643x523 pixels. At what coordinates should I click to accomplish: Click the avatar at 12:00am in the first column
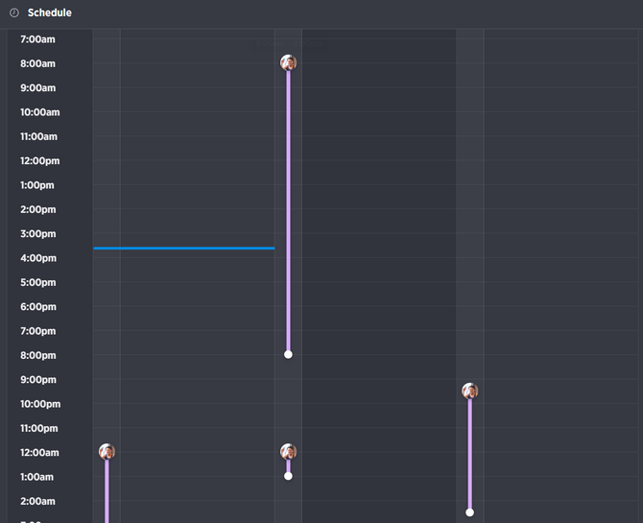click(x=107, y=452)
